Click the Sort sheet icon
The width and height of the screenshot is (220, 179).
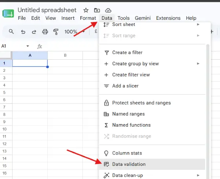(x=106, y=25)
